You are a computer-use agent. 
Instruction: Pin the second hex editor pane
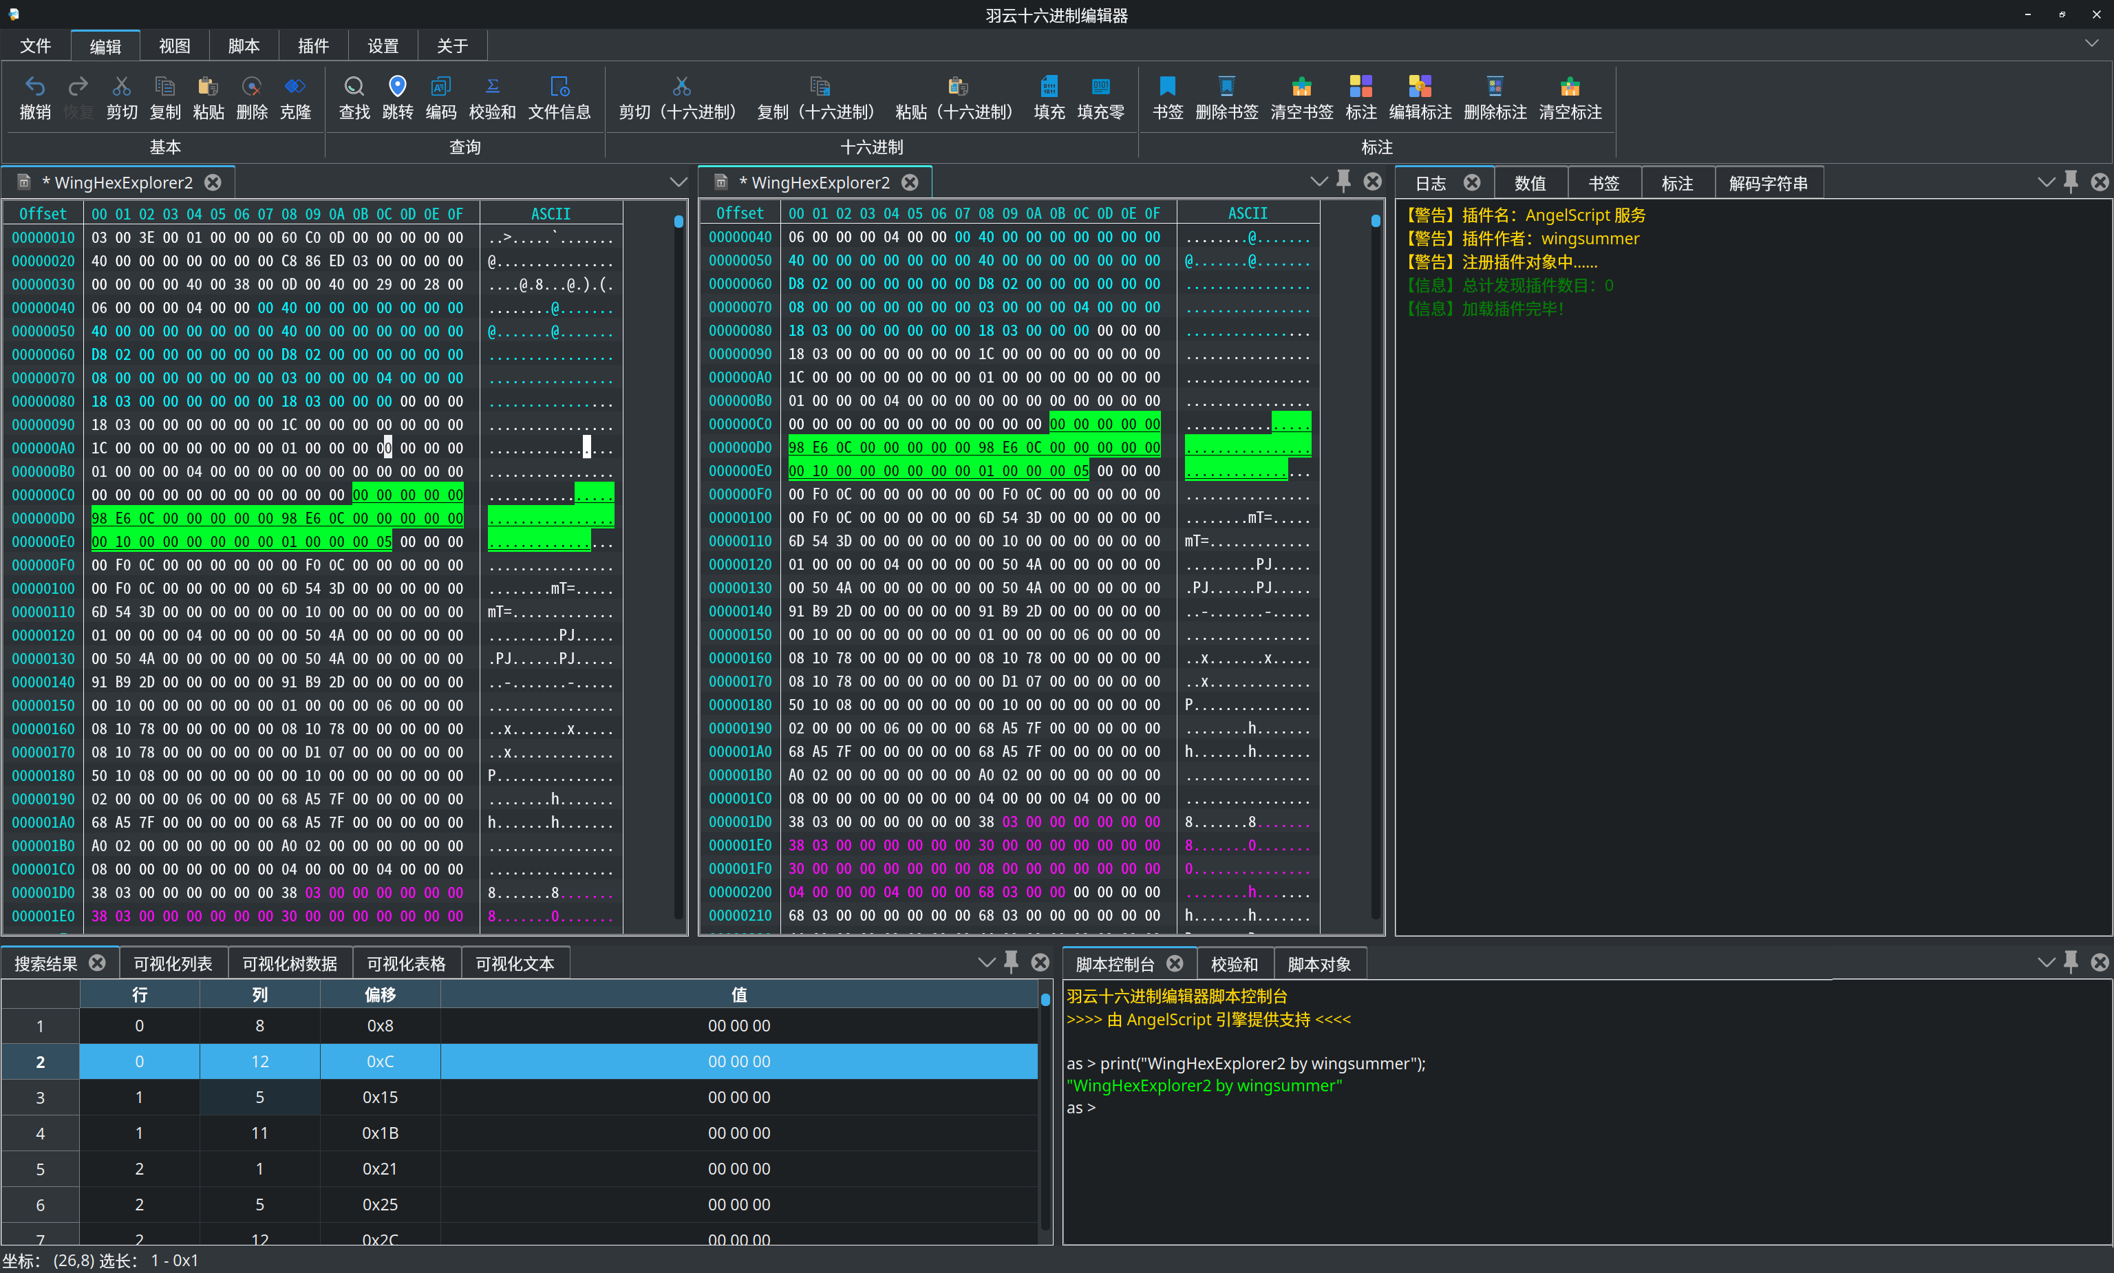click(1343, 181)
